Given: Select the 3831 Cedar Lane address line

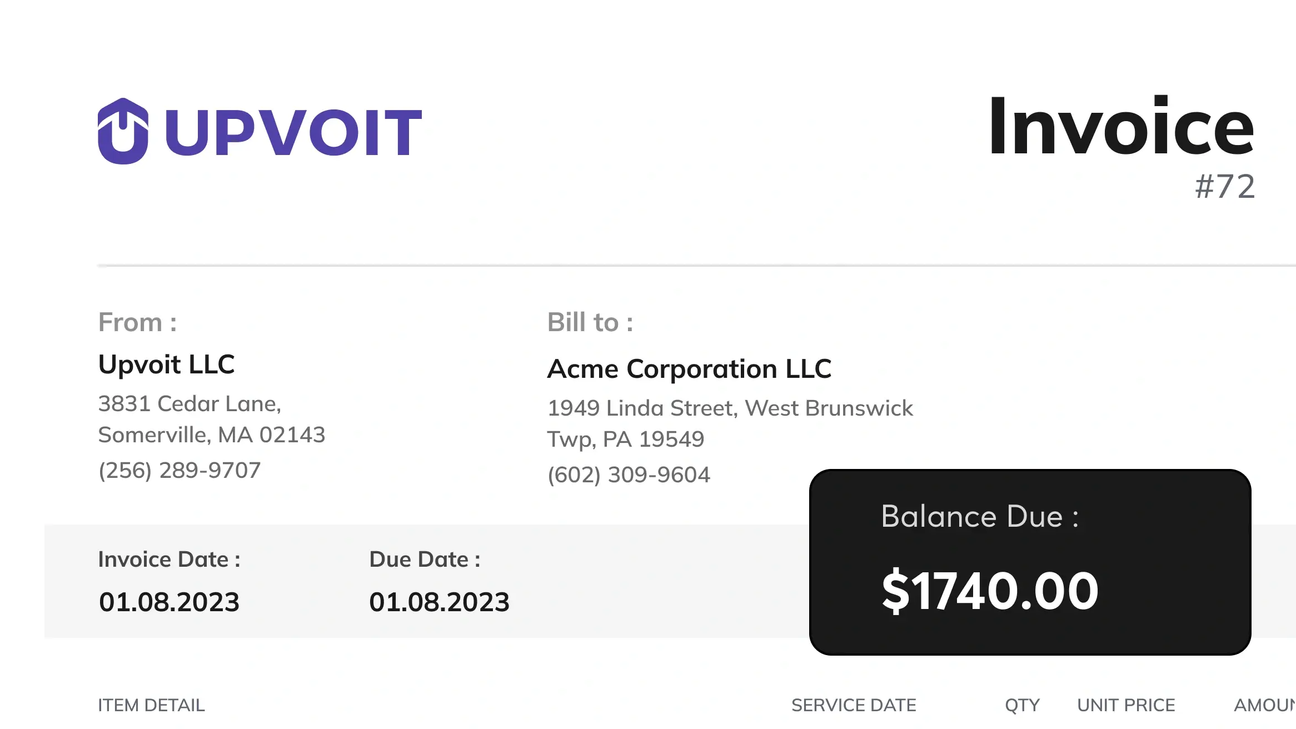Looking at the screenshot, I should pyautogui.click(x=190, y=404).
